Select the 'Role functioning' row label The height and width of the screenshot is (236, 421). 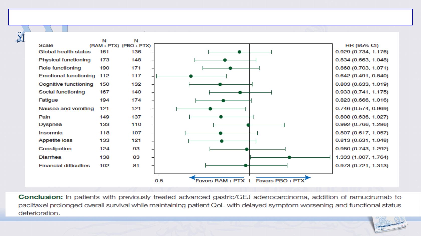tap(60, 68)
